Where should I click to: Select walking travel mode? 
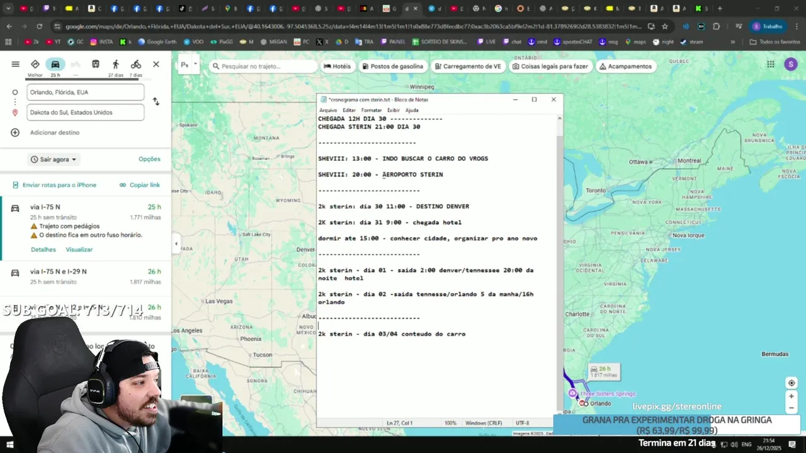point(116,64)
